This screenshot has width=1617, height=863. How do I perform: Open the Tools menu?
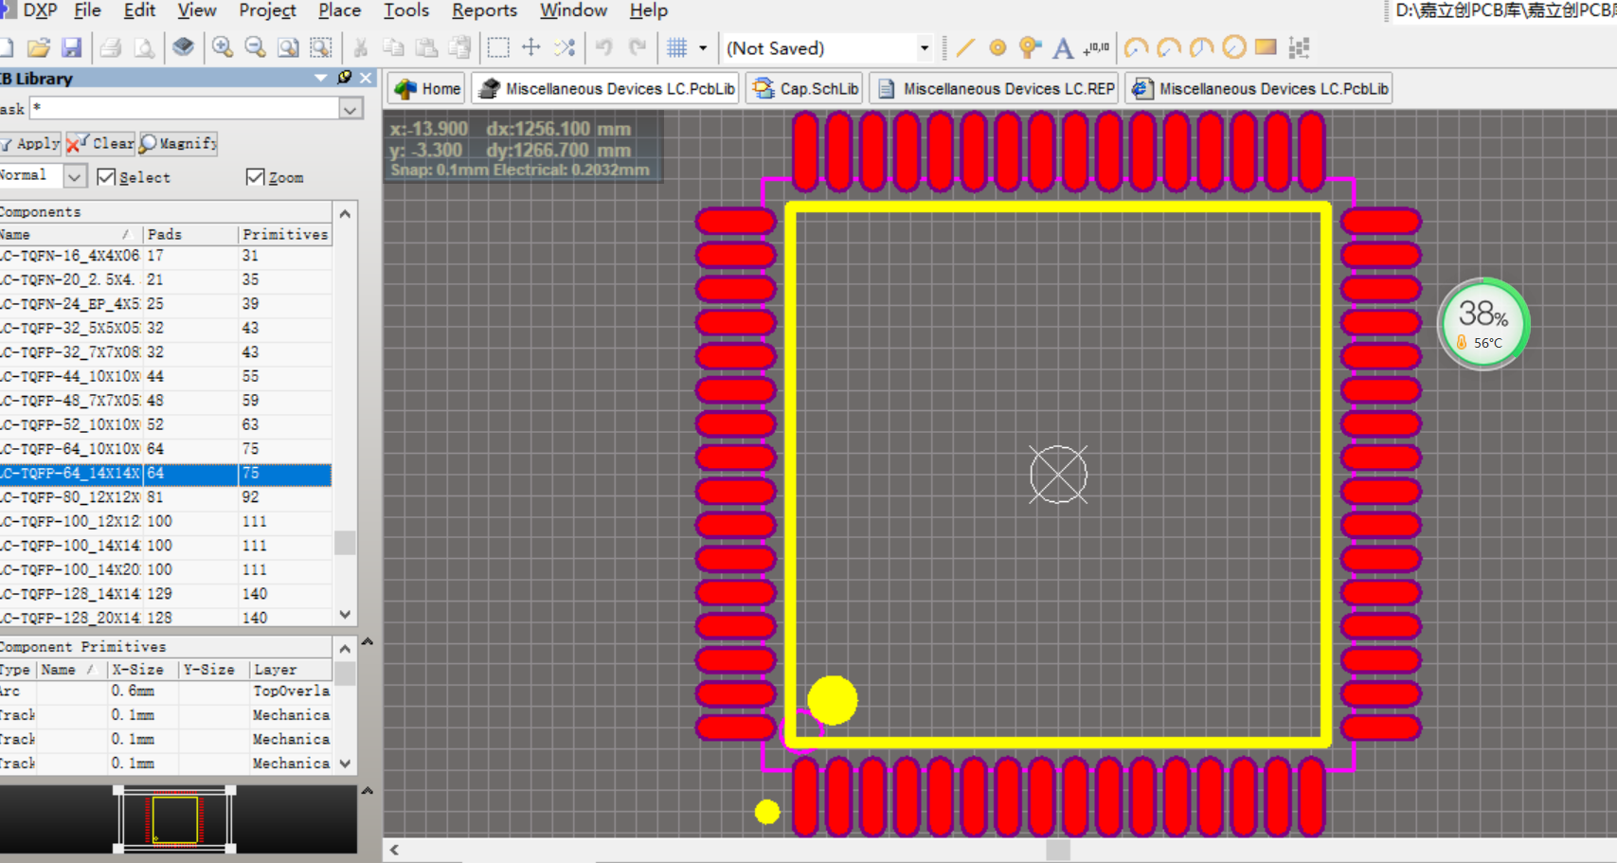click(406, 10)
